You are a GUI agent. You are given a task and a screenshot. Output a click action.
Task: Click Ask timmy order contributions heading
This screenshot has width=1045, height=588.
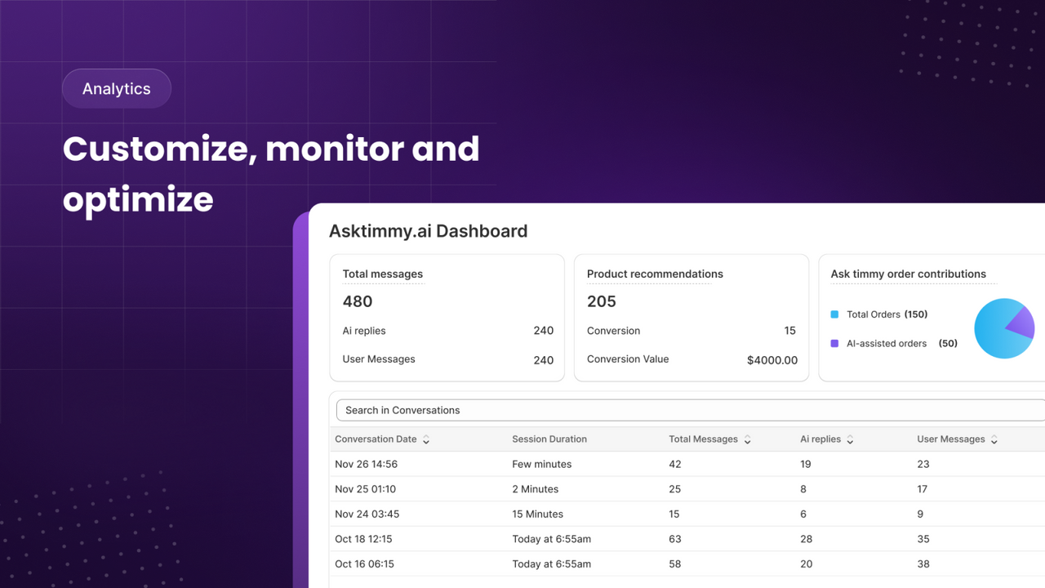click(909, 274)
